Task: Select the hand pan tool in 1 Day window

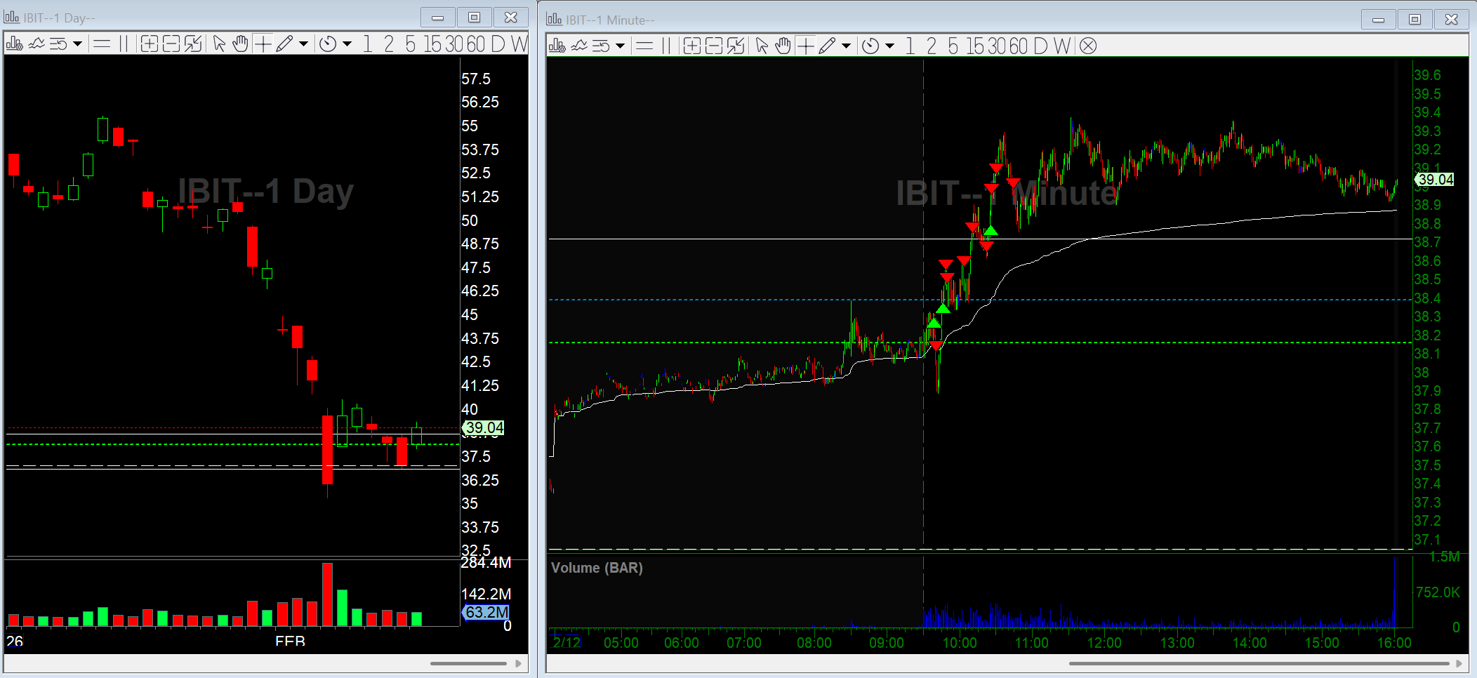Action: 240,44
